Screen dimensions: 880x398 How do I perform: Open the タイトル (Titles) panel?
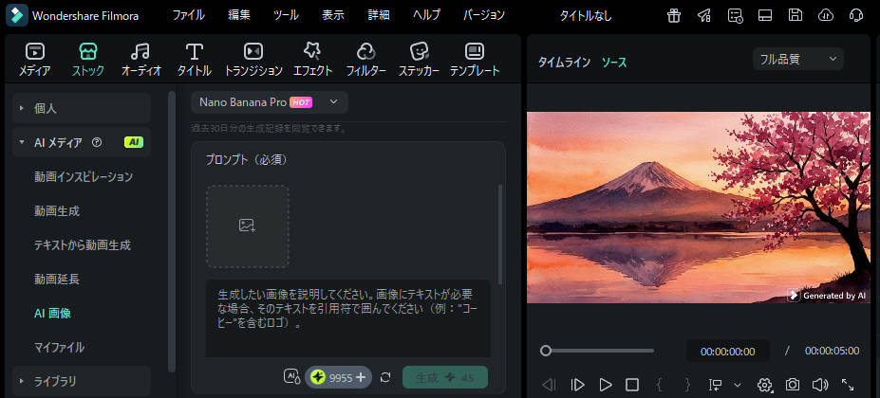point(195,60)
